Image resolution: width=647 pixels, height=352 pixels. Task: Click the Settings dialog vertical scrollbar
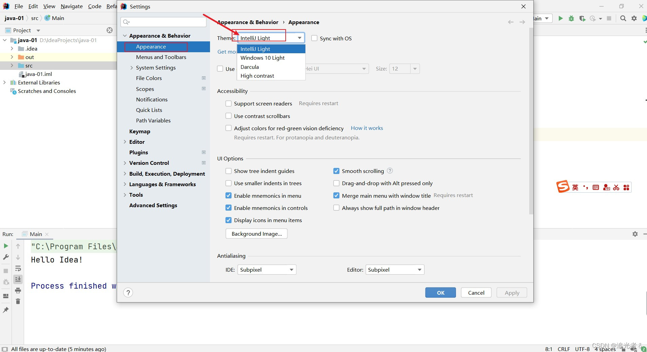pos(531,121)
